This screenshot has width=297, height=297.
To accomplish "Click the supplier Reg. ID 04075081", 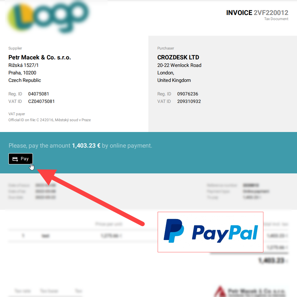I will (x=38, y=94).
